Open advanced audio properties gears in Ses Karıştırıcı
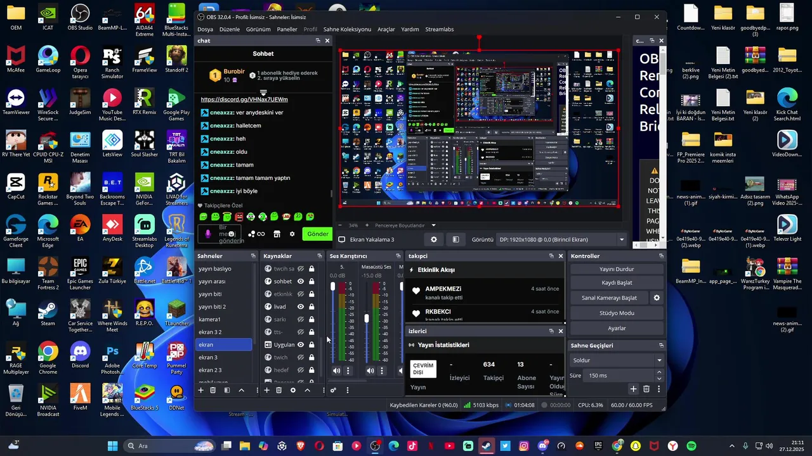 coord(333,390)
